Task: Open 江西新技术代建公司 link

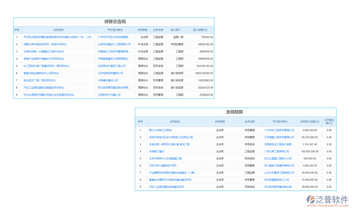Action: (x=109, y=95)
